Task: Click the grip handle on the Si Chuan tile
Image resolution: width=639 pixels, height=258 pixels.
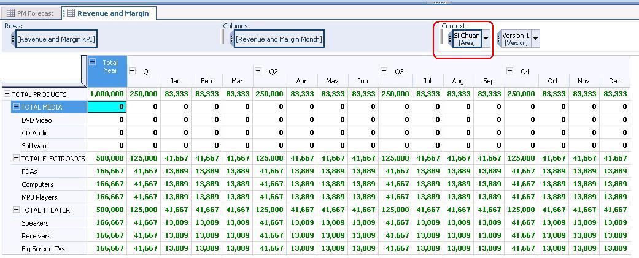Action: click(x=450, y=39)
